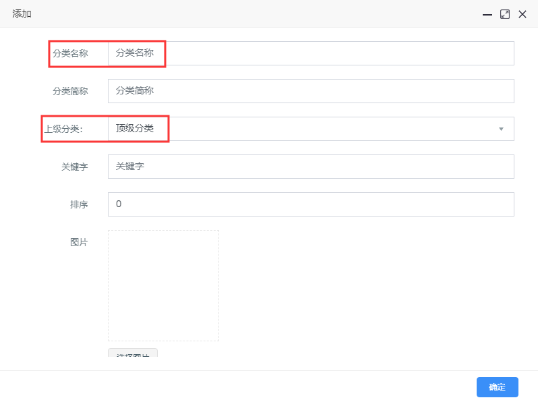The width and height of the screenshot is (538, 402).
Task: Click into the 分类简称 text box
Action: pyautogui.click(x=310, y=91)
